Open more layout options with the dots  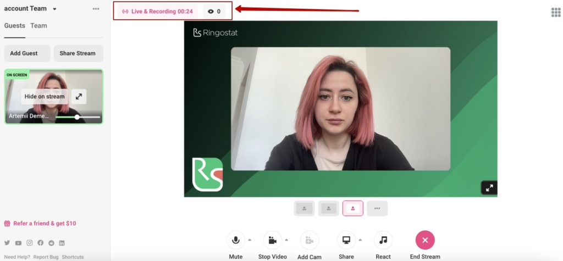click(377, 208)
